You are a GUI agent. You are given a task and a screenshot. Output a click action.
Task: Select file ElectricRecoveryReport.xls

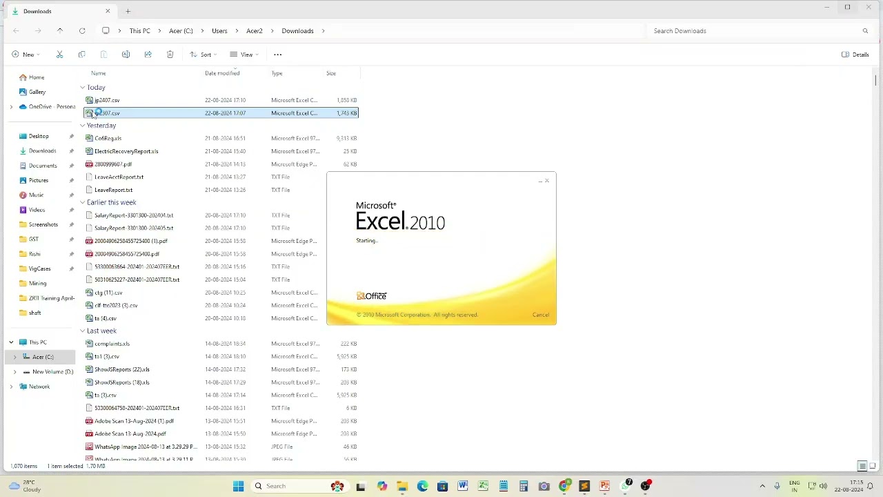pyautogui.click(x=126, y=151)
